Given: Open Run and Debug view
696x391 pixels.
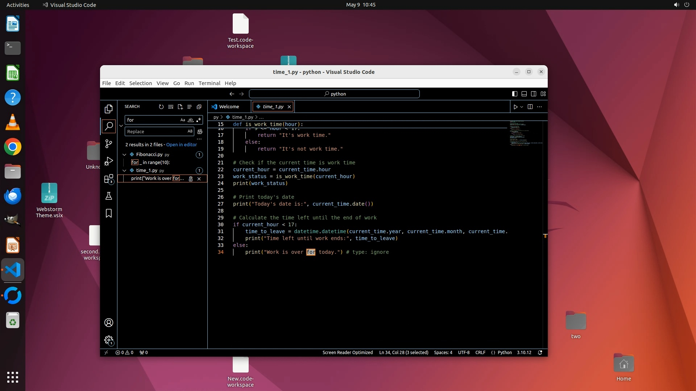Looking at the screenshot, I should pyautogui.click(x=108, y=161).
